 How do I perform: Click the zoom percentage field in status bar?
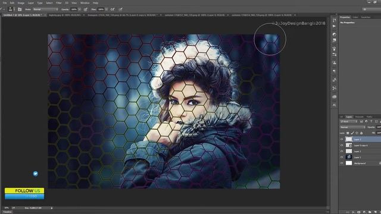tap(7, 208)
